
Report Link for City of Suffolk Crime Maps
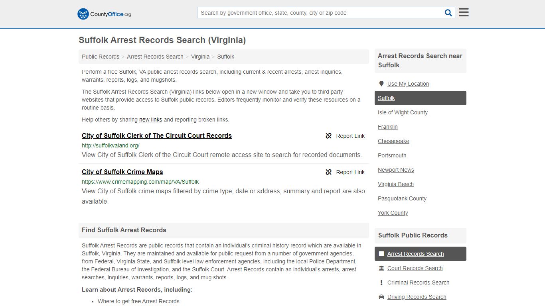pos(345,172)
